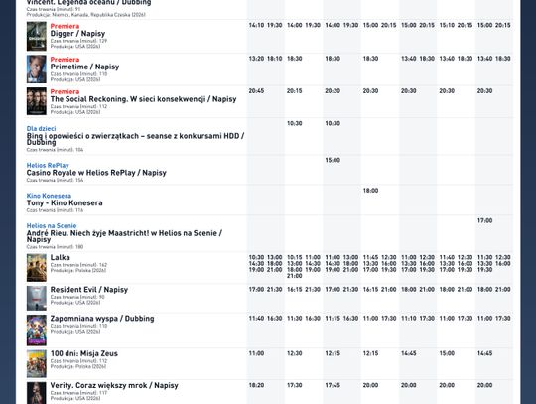The height and width of the screenshot is (404, 536).
Task: Click the Premiera label above The Social Reckoning
Action: pos(65,91)
